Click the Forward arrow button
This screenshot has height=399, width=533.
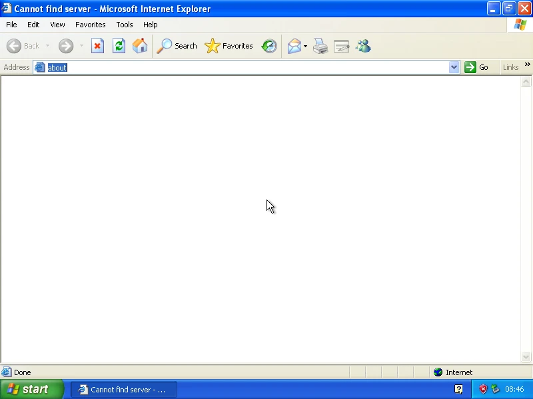tap(65, 46)
